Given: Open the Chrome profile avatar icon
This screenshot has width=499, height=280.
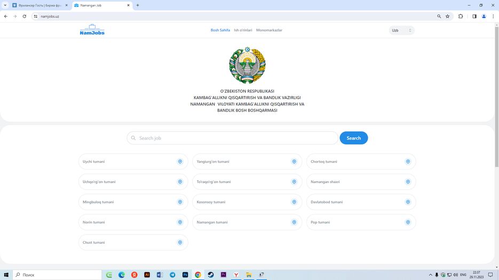Looking at the screenshot, I should (484, 16).
